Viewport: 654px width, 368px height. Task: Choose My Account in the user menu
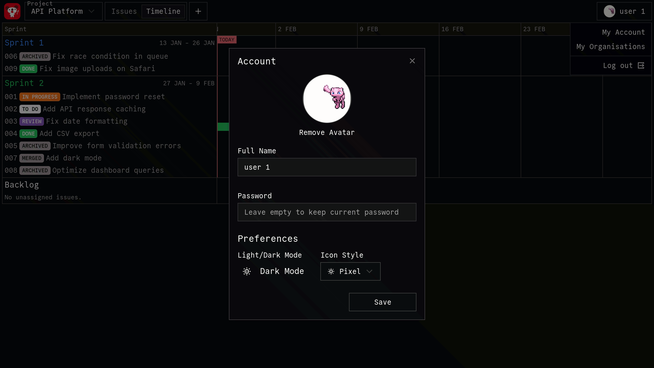coord(623,32)
